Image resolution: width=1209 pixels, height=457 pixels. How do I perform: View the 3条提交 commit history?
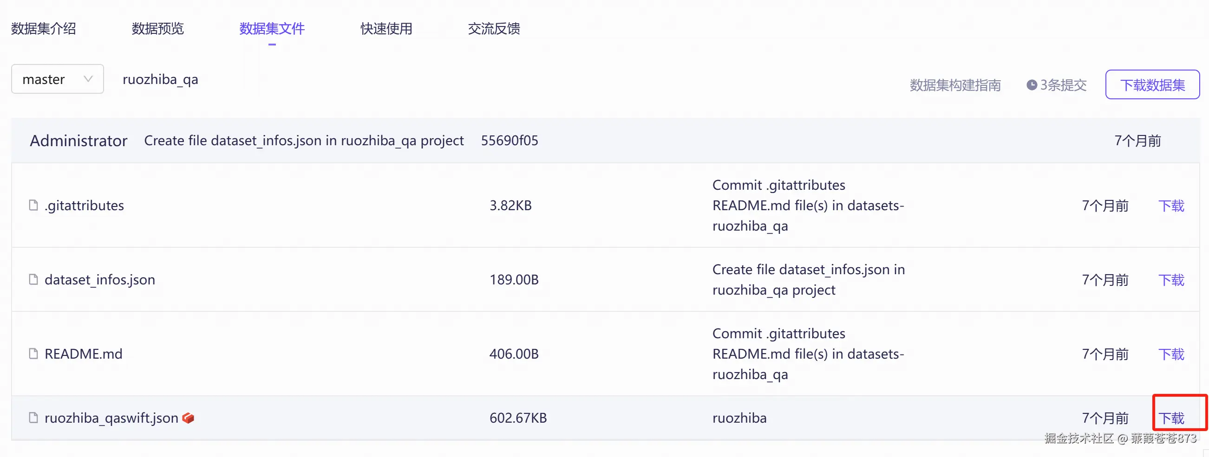click(1063, 85)
